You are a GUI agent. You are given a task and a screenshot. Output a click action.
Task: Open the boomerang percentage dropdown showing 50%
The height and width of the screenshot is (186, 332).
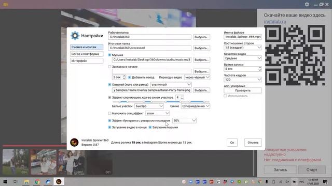pos(184,120)
